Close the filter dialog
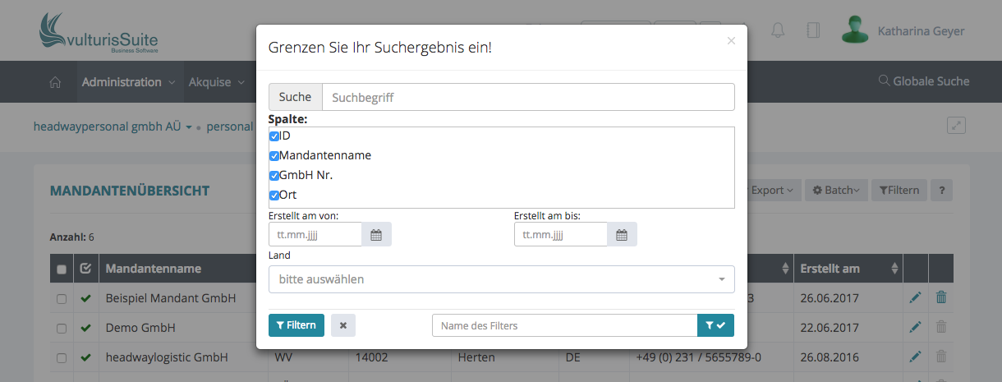 coord(731,40)
